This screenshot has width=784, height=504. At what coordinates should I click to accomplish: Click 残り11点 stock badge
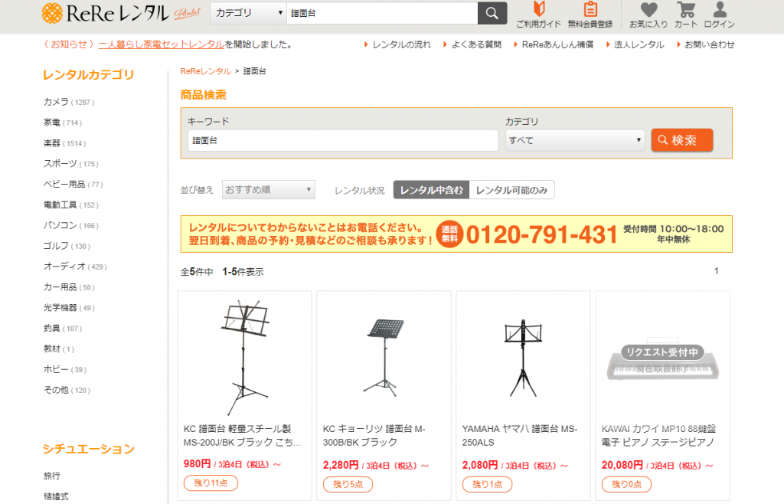click(x=211, y=483)
